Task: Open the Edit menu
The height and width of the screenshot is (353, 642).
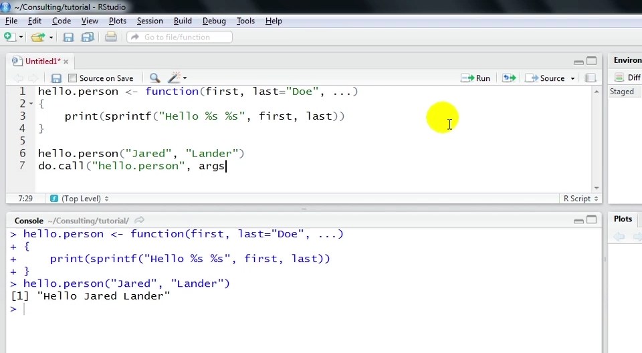Action: (34, 21)
